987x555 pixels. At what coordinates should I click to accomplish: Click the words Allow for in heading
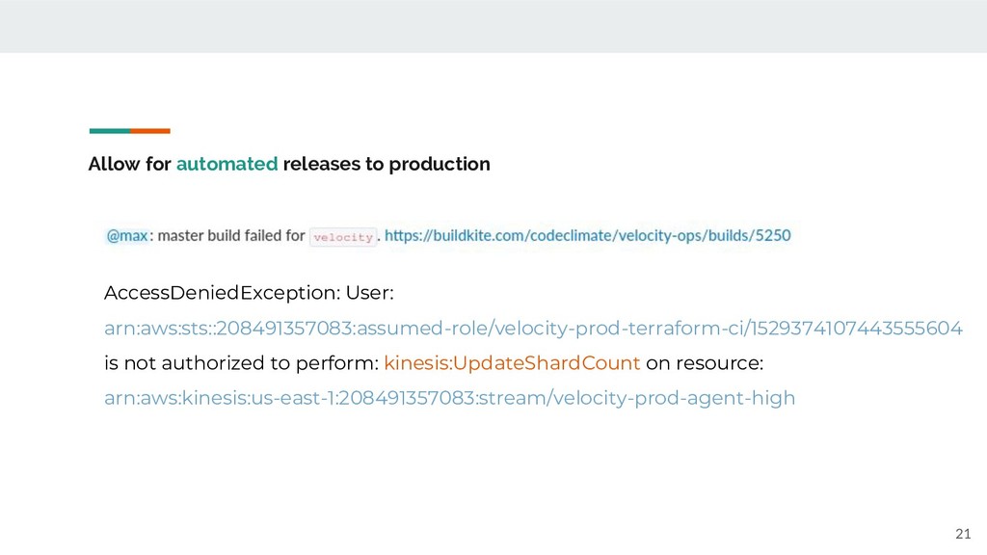click(130, 164)
